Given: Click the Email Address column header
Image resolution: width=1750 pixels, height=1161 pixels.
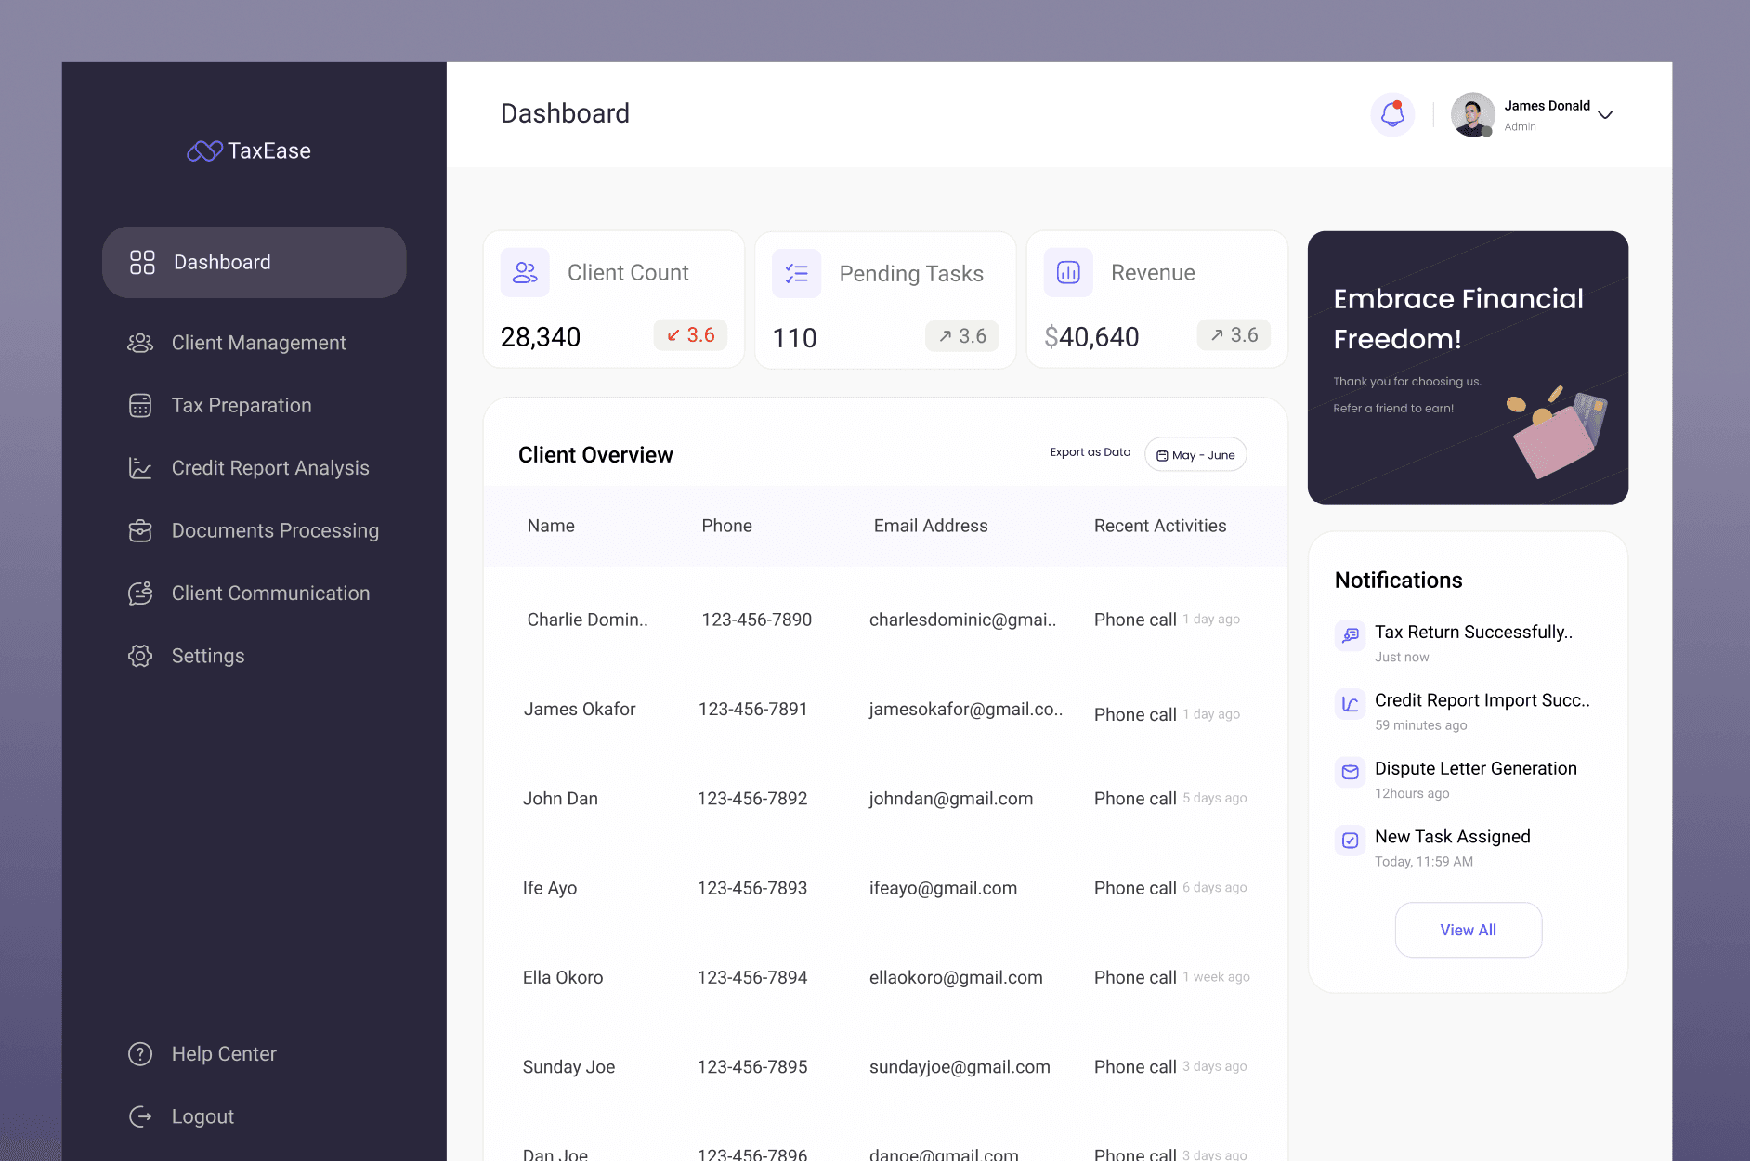Looking at the screenshot, I should coord(931,526).
